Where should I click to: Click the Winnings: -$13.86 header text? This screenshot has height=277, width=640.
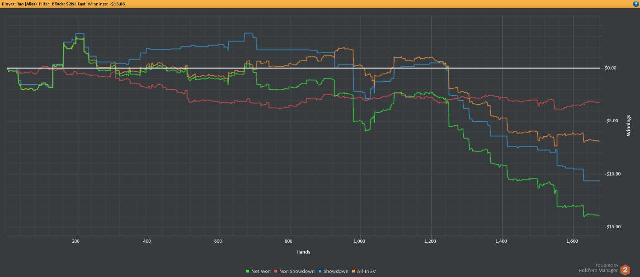tap(106, 3)
